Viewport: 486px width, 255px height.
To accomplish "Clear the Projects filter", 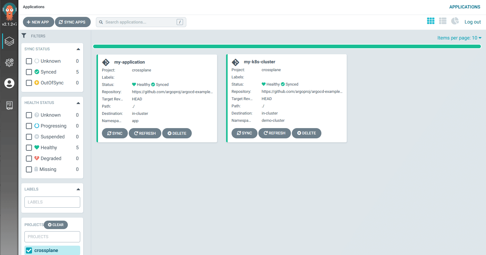I will (56, 225).
